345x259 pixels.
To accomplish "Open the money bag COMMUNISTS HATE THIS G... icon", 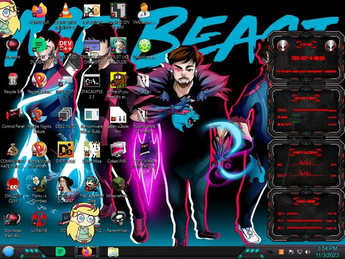I will point(13,150).
